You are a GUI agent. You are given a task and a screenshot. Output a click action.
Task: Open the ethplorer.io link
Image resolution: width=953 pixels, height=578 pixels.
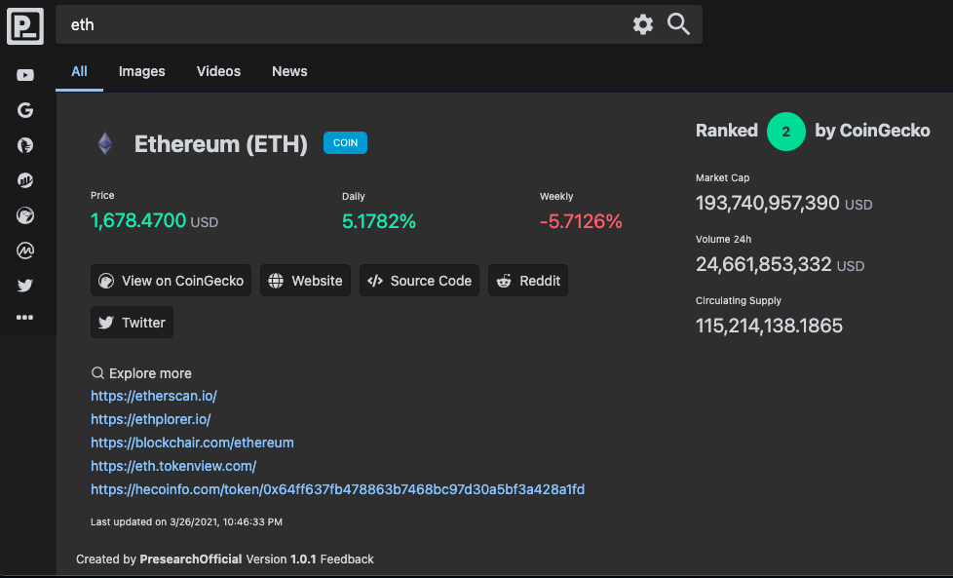coord(151,419)
